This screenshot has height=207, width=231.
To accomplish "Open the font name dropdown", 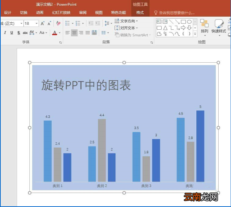I will click(x=21, y=23).
